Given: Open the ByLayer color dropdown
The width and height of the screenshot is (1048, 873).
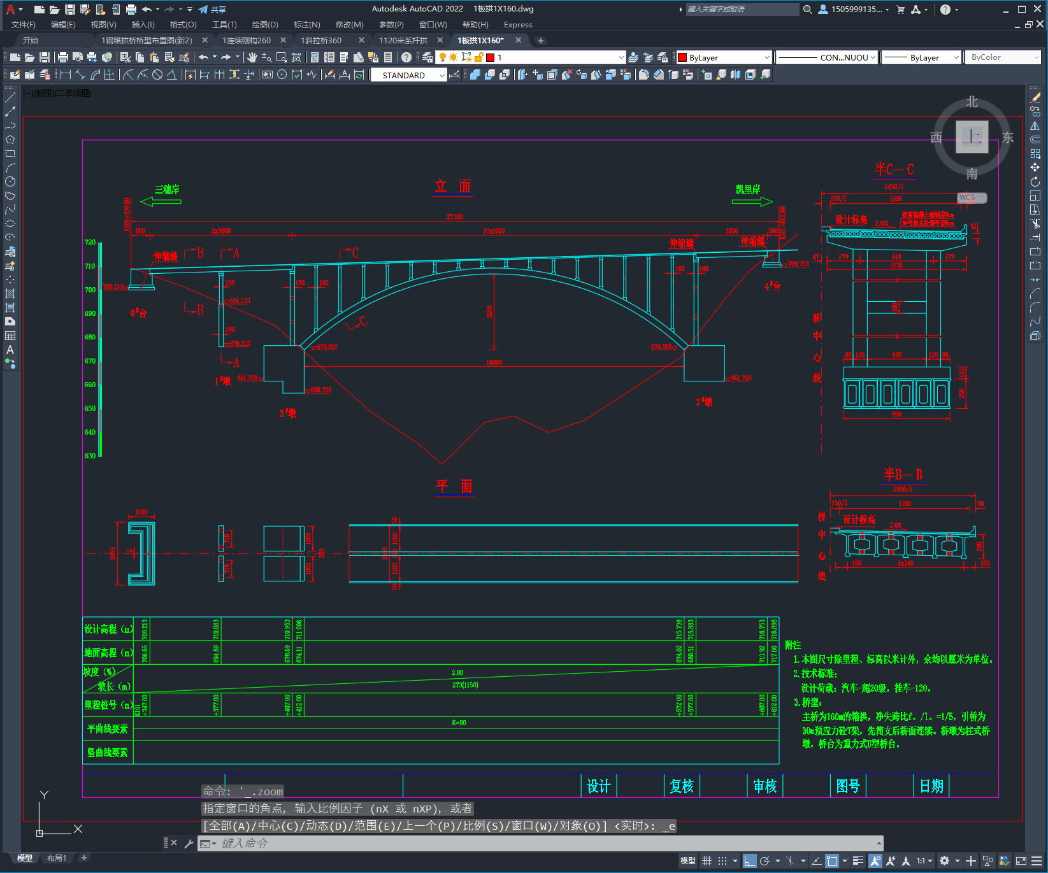Looking at the screenshot, I should [724, 57].
